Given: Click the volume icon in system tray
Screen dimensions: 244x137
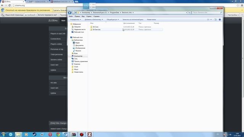Looking at the screenshot, I should [230, 135].
